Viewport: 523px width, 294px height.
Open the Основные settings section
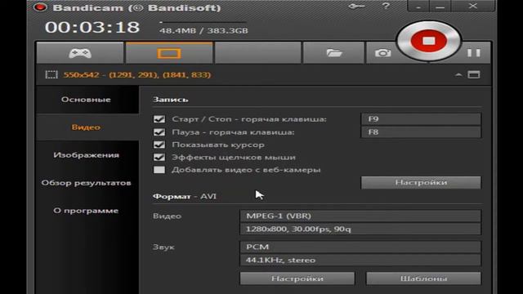[86, 100]
